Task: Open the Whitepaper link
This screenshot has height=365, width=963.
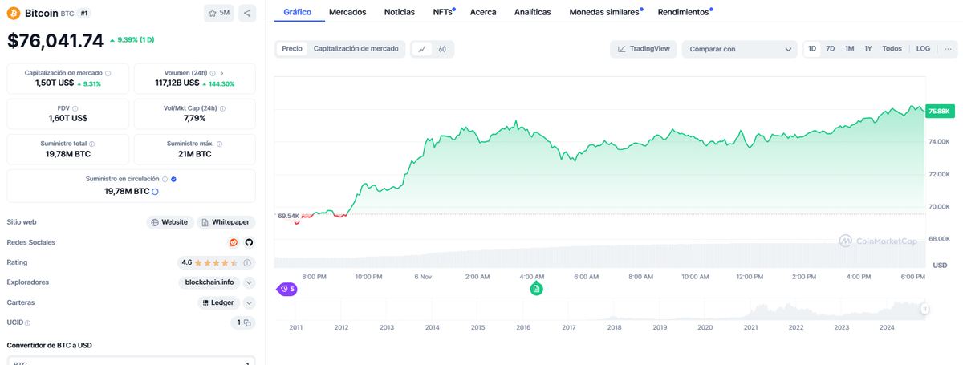Action: tap(225, 222)
